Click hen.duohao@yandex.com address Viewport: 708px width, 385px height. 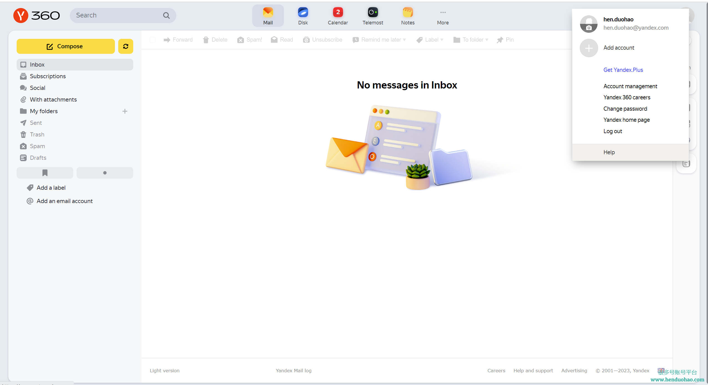click(636, 28)
